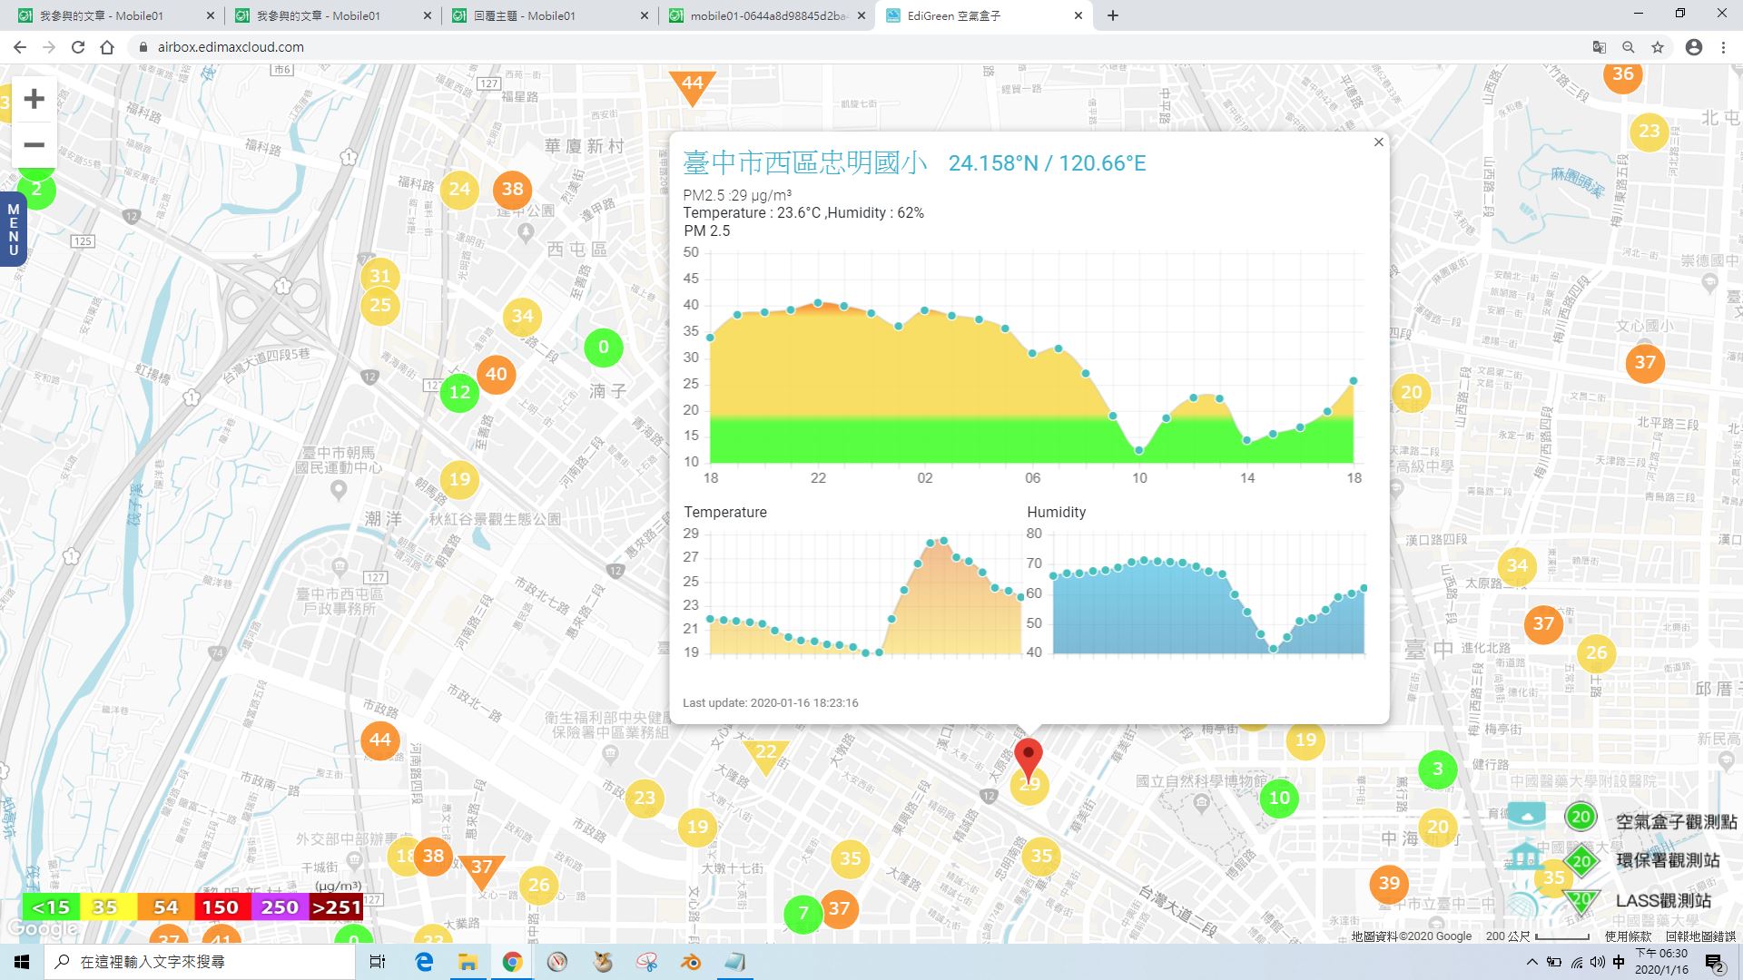Select green circle marker 0

(604, 348)
